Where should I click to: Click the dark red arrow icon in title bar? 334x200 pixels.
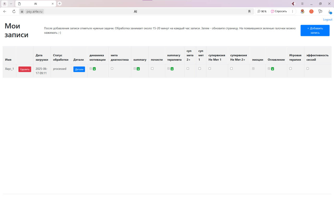point(293,4)
